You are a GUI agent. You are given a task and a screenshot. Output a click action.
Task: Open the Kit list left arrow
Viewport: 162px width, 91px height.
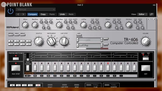(77, 45)
